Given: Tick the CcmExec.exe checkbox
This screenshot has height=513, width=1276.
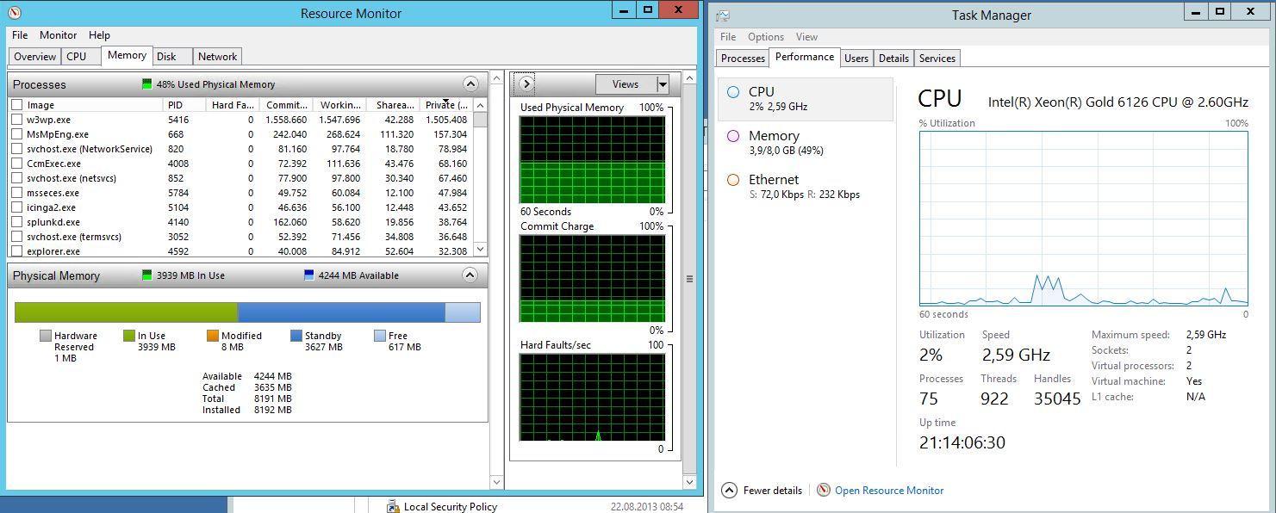Looking at the screenshot, I should click(16, 164).
